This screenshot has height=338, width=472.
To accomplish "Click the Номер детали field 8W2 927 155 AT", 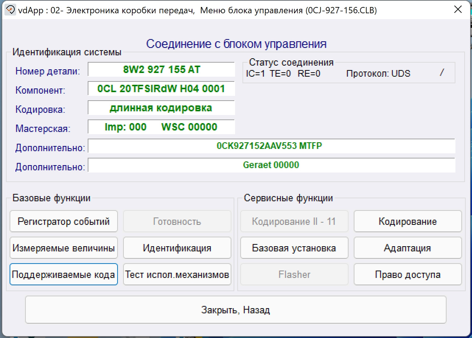I will click(161, 70).
